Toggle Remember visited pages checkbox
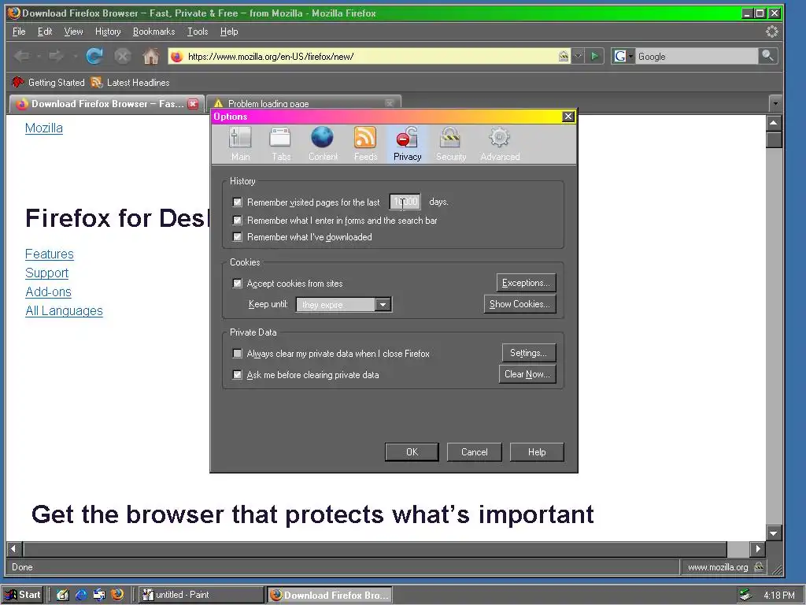The height and width of the screenshot is (605, 806). click(x=237, y=202)
